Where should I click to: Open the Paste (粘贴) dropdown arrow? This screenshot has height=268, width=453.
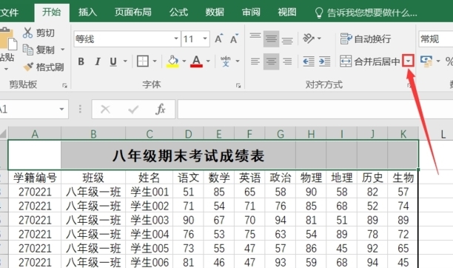click(6, 69)
